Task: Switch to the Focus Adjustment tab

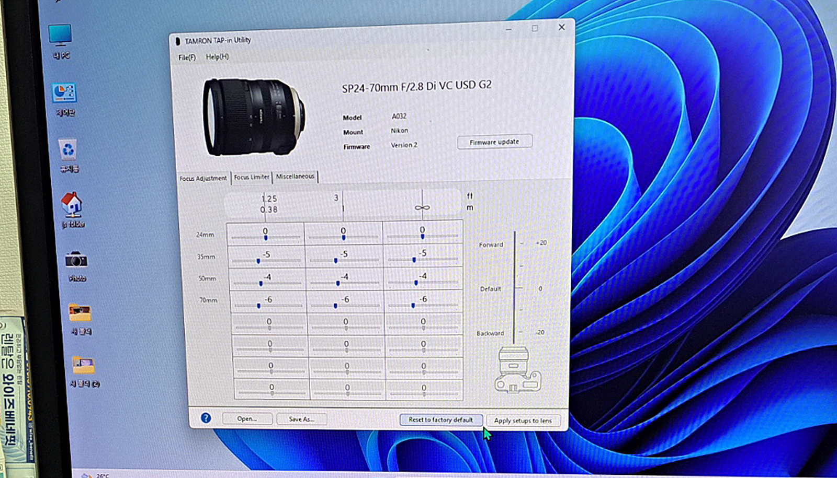Action: [x=203, y=178]
